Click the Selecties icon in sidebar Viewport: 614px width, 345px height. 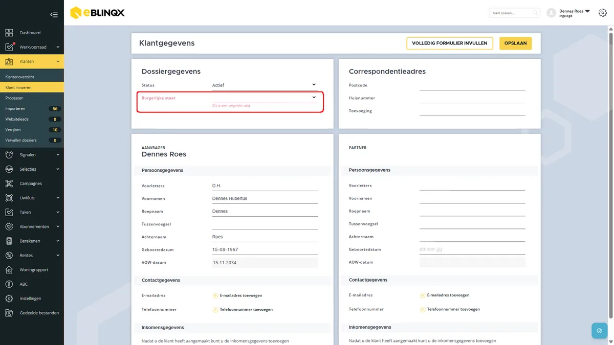click(9, 169)
